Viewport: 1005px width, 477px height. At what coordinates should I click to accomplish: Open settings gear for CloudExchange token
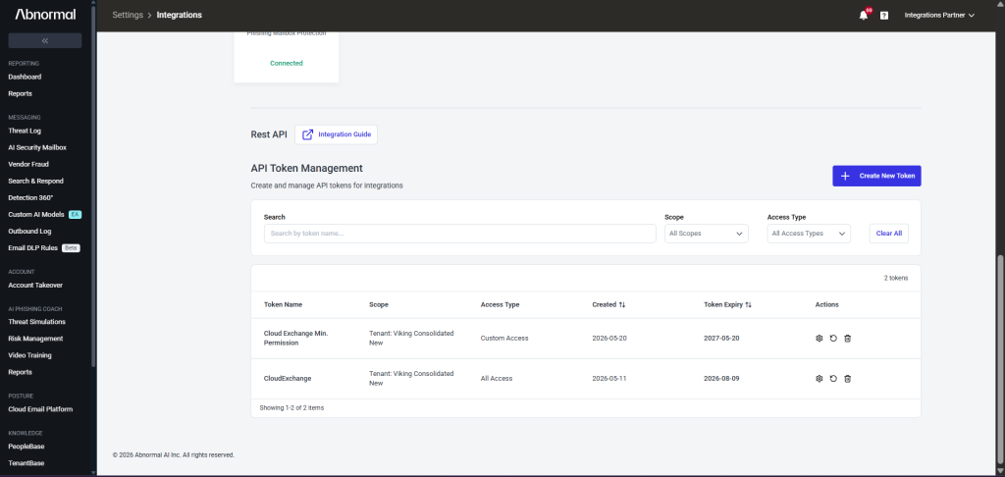pos(819,378)
